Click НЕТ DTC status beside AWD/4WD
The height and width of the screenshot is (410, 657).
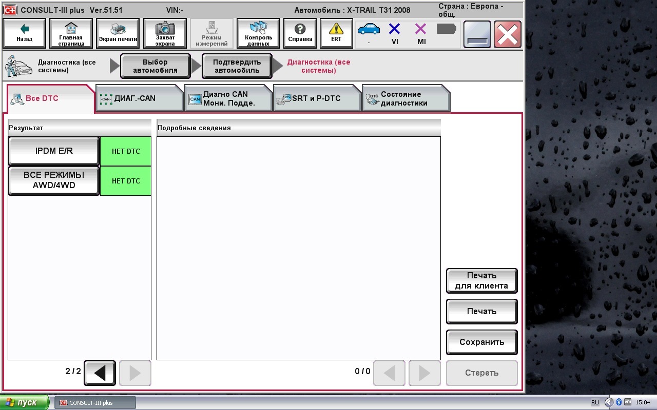pos(126,181)
